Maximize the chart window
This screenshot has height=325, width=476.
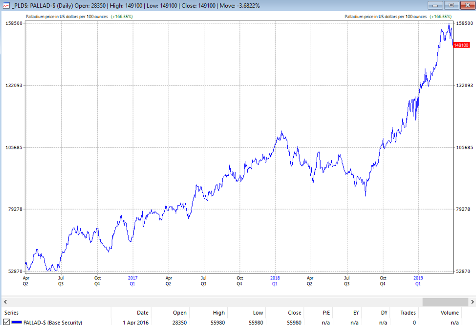click(x=451, y=5)
